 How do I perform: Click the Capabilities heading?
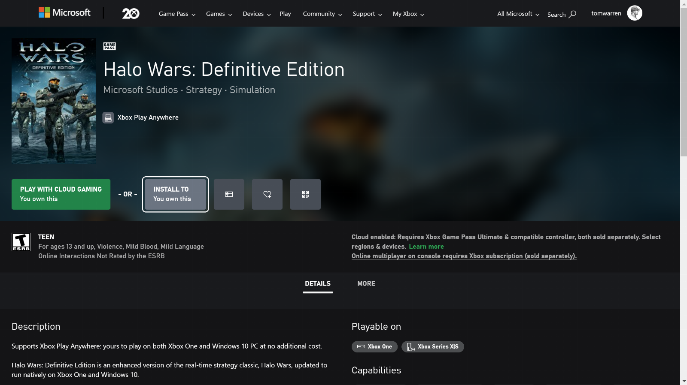click(376, 370)
